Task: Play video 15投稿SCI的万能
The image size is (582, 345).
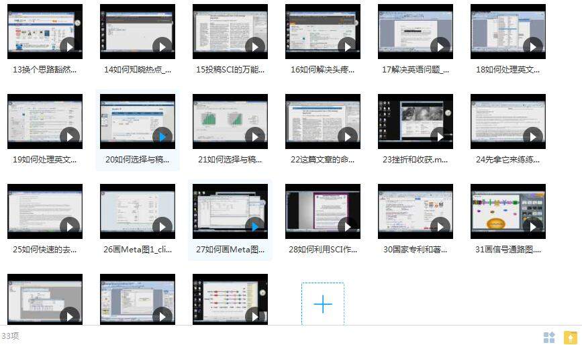Action: click(255, 47)
